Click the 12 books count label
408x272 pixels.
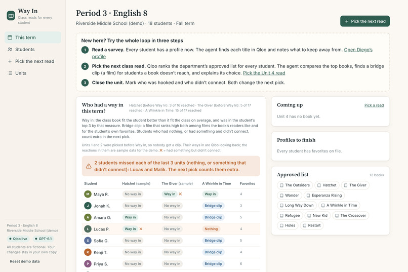[x=377, y=175]
